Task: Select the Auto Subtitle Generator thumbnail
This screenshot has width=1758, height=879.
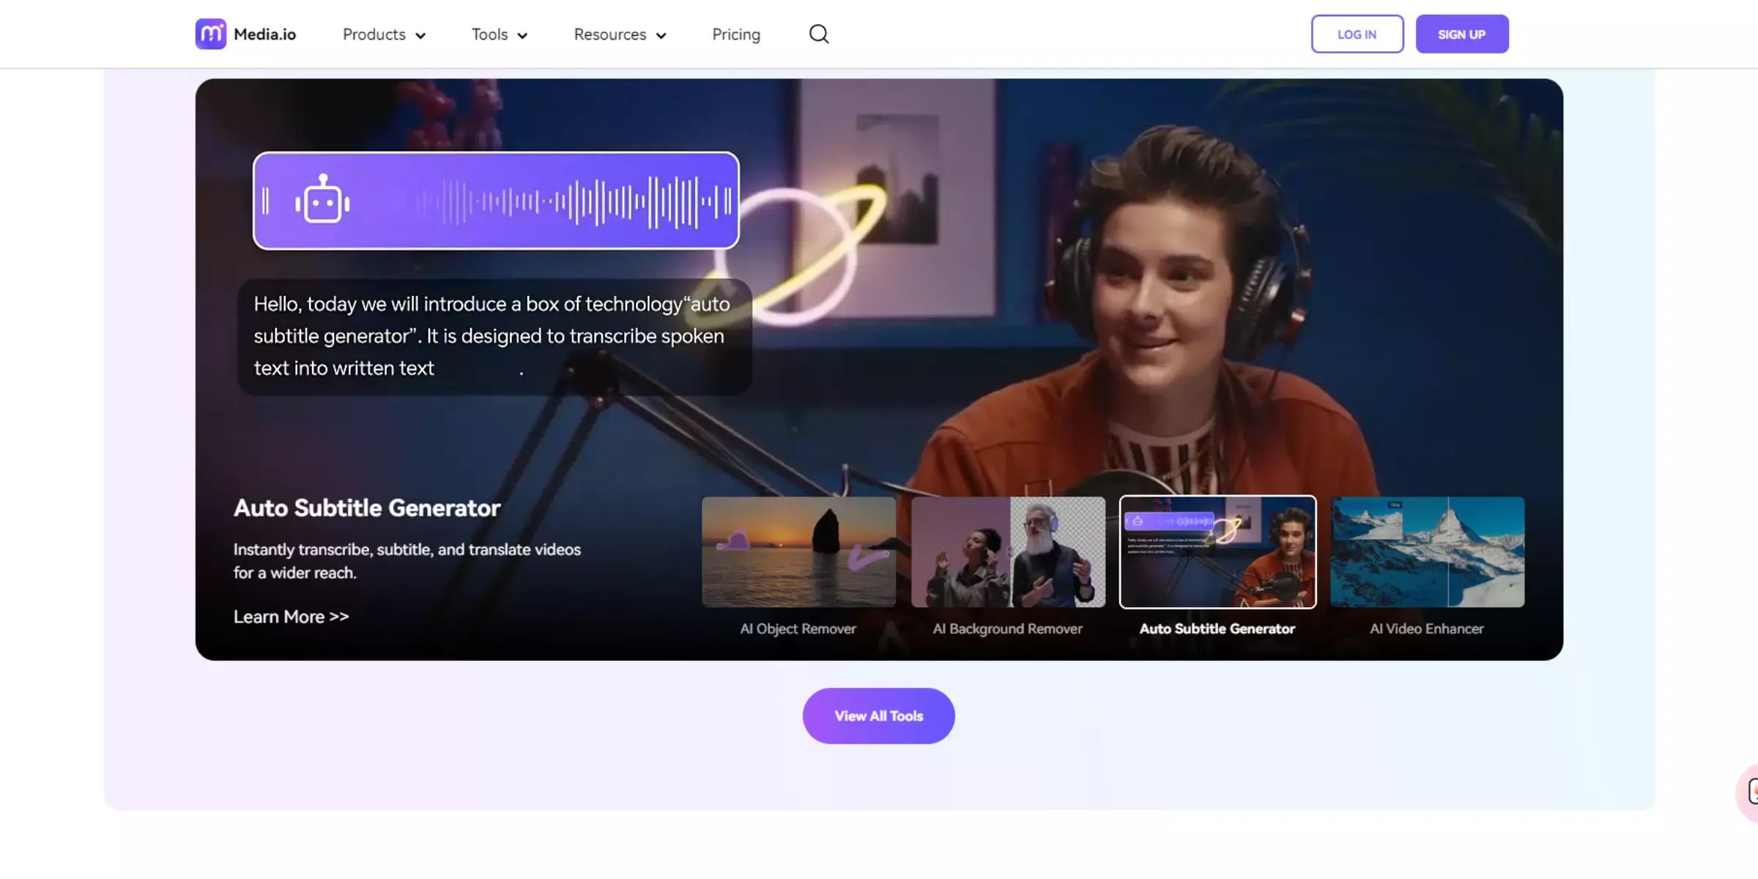Action: [1217, 552]
